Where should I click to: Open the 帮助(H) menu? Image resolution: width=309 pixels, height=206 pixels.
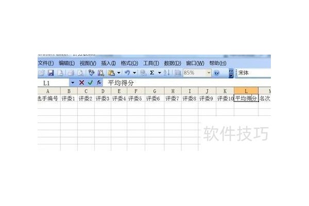pos(218,63)
